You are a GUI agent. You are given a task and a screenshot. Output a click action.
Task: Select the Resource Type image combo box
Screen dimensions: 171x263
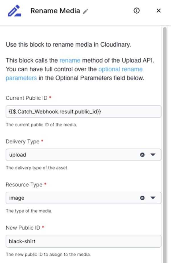pyautogui.click(x=84, y=198)
